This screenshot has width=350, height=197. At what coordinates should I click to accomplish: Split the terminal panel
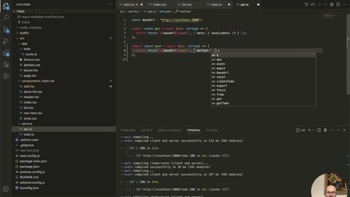tap(319, 130)
